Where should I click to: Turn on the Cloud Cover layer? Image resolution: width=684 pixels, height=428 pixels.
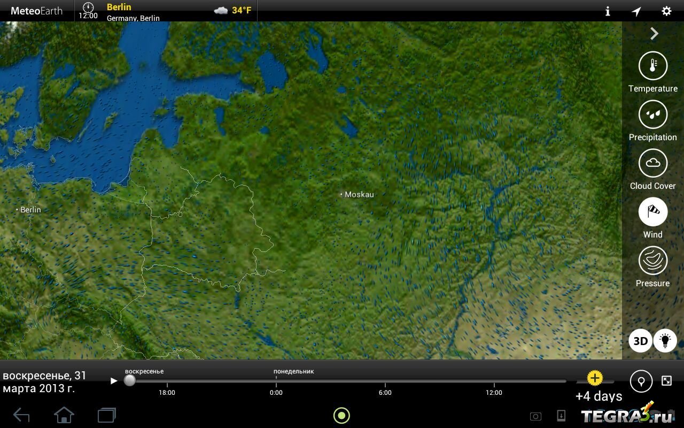click(652, 163)
